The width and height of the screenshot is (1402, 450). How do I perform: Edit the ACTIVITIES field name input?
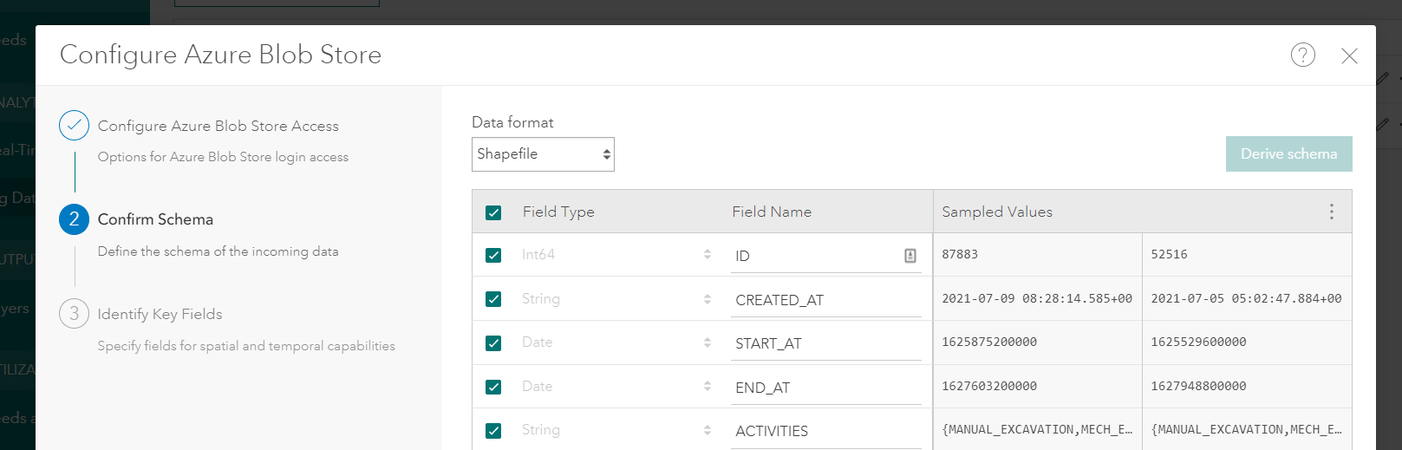825,431
